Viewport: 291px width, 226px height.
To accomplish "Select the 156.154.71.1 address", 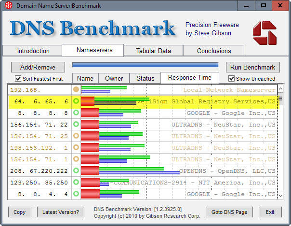I will (39, 159).
